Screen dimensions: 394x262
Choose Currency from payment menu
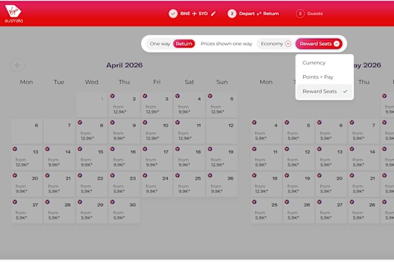click(x=324, y=63)
